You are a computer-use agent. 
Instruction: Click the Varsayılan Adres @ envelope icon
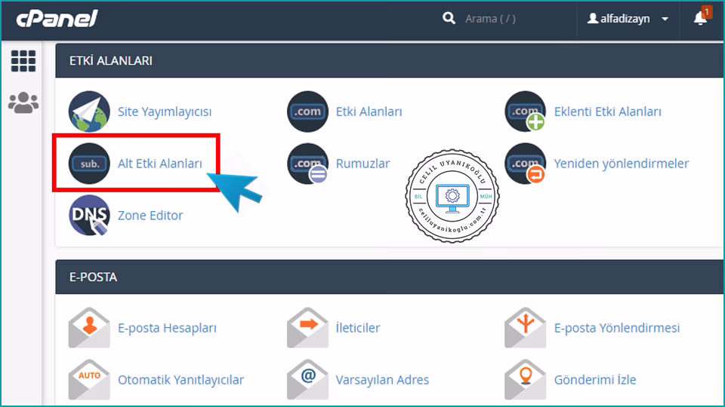[x=307, y=379]
